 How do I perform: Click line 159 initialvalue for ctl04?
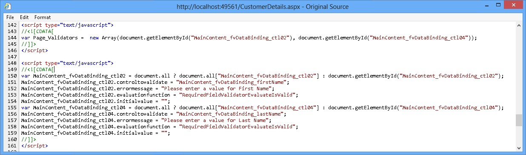click(x=96, y=133)
